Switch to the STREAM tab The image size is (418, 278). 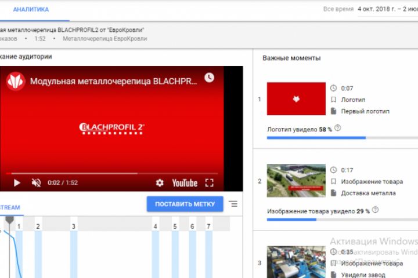pyautogui.click(x=10, y=207)
